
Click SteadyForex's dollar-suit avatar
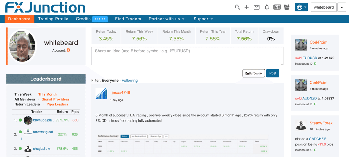(x=301, y=125)
